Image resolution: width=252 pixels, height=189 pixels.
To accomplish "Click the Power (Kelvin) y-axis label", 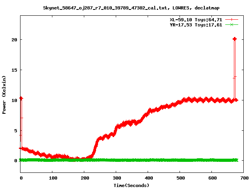I will pyautogui.click(x=4, y=95).
